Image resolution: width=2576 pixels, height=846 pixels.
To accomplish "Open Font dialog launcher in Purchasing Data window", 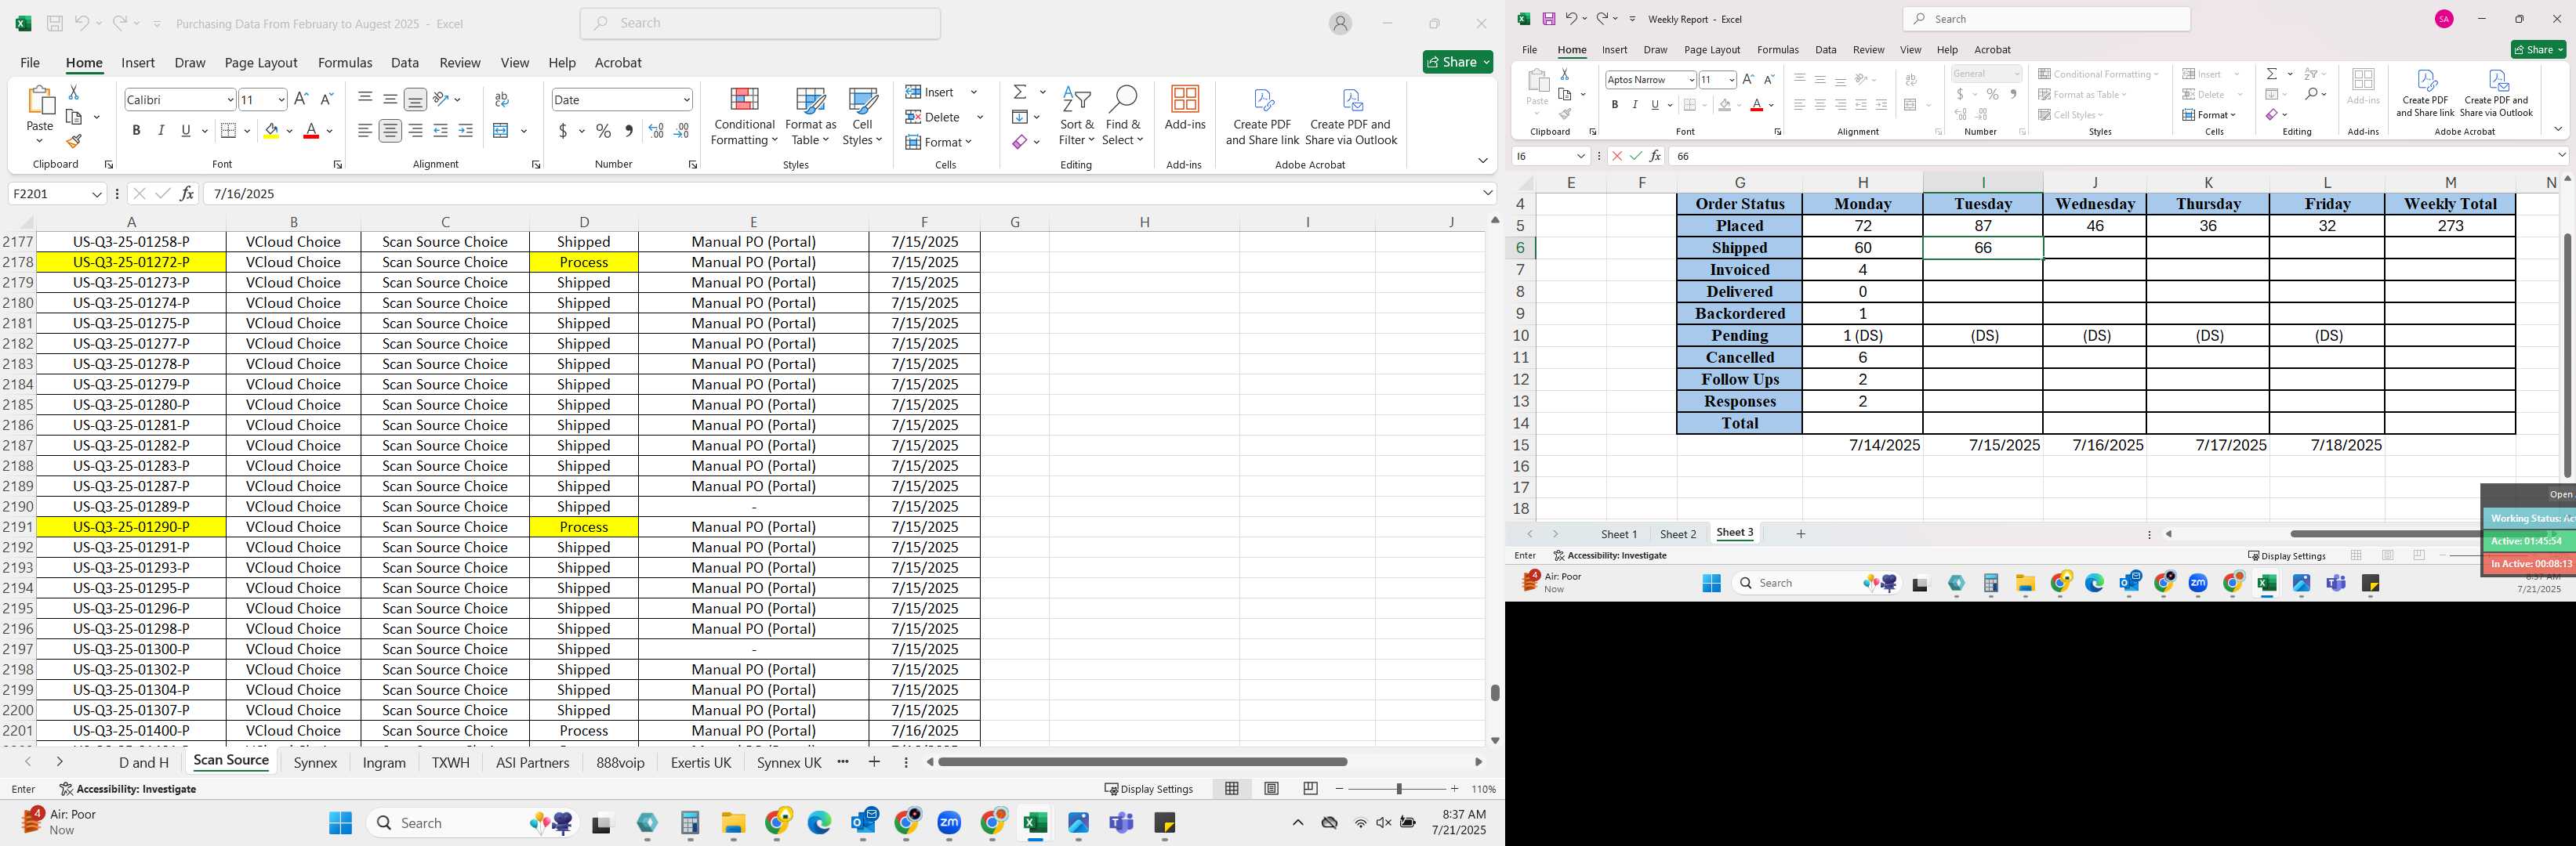I will click(x=337, y=164).
